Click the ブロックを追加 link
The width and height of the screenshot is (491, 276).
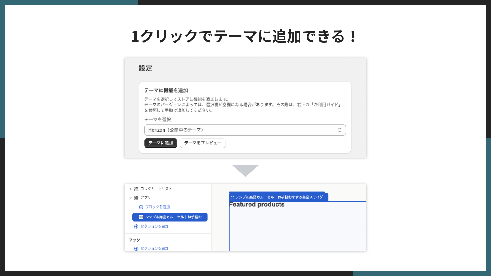pos(157,207)
